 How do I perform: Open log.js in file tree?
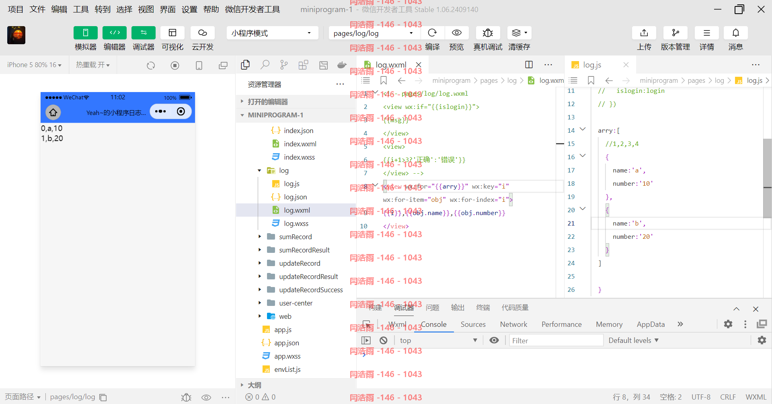click(x=296, y=184)
